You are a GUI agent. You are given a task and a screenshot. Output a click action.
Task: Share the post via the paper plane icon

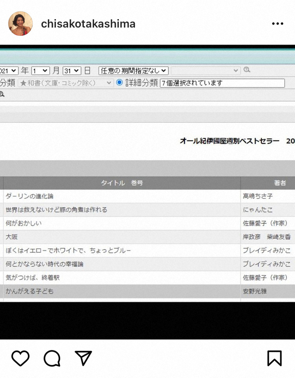tap(83, 358)
